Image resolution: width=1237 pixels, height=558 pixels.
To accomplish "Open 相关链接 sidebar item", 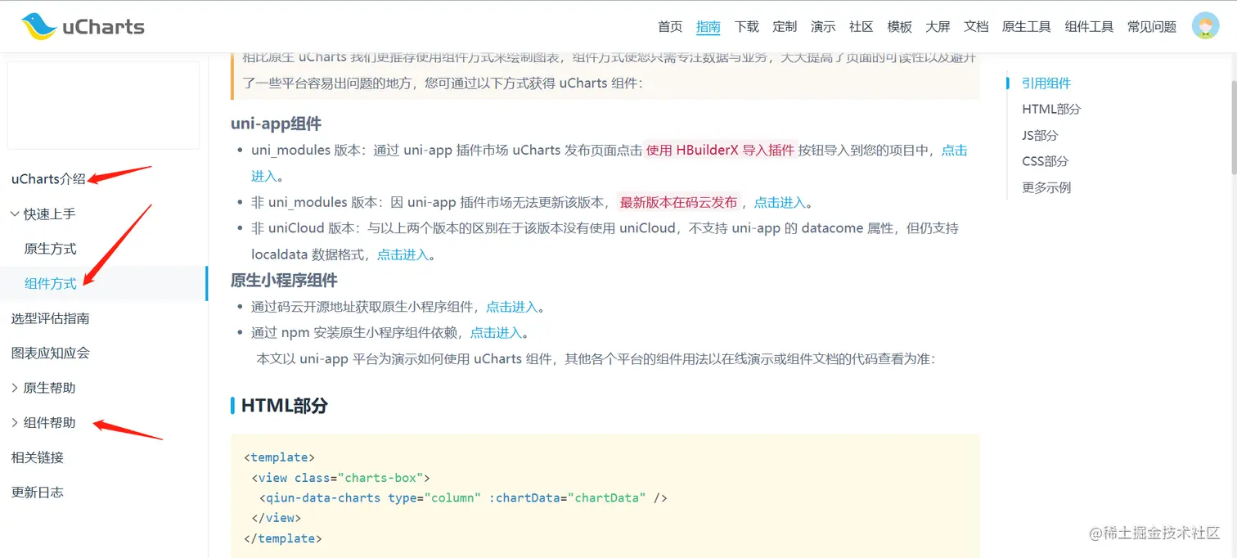I will pyautogui.click(x=37, y=457).
